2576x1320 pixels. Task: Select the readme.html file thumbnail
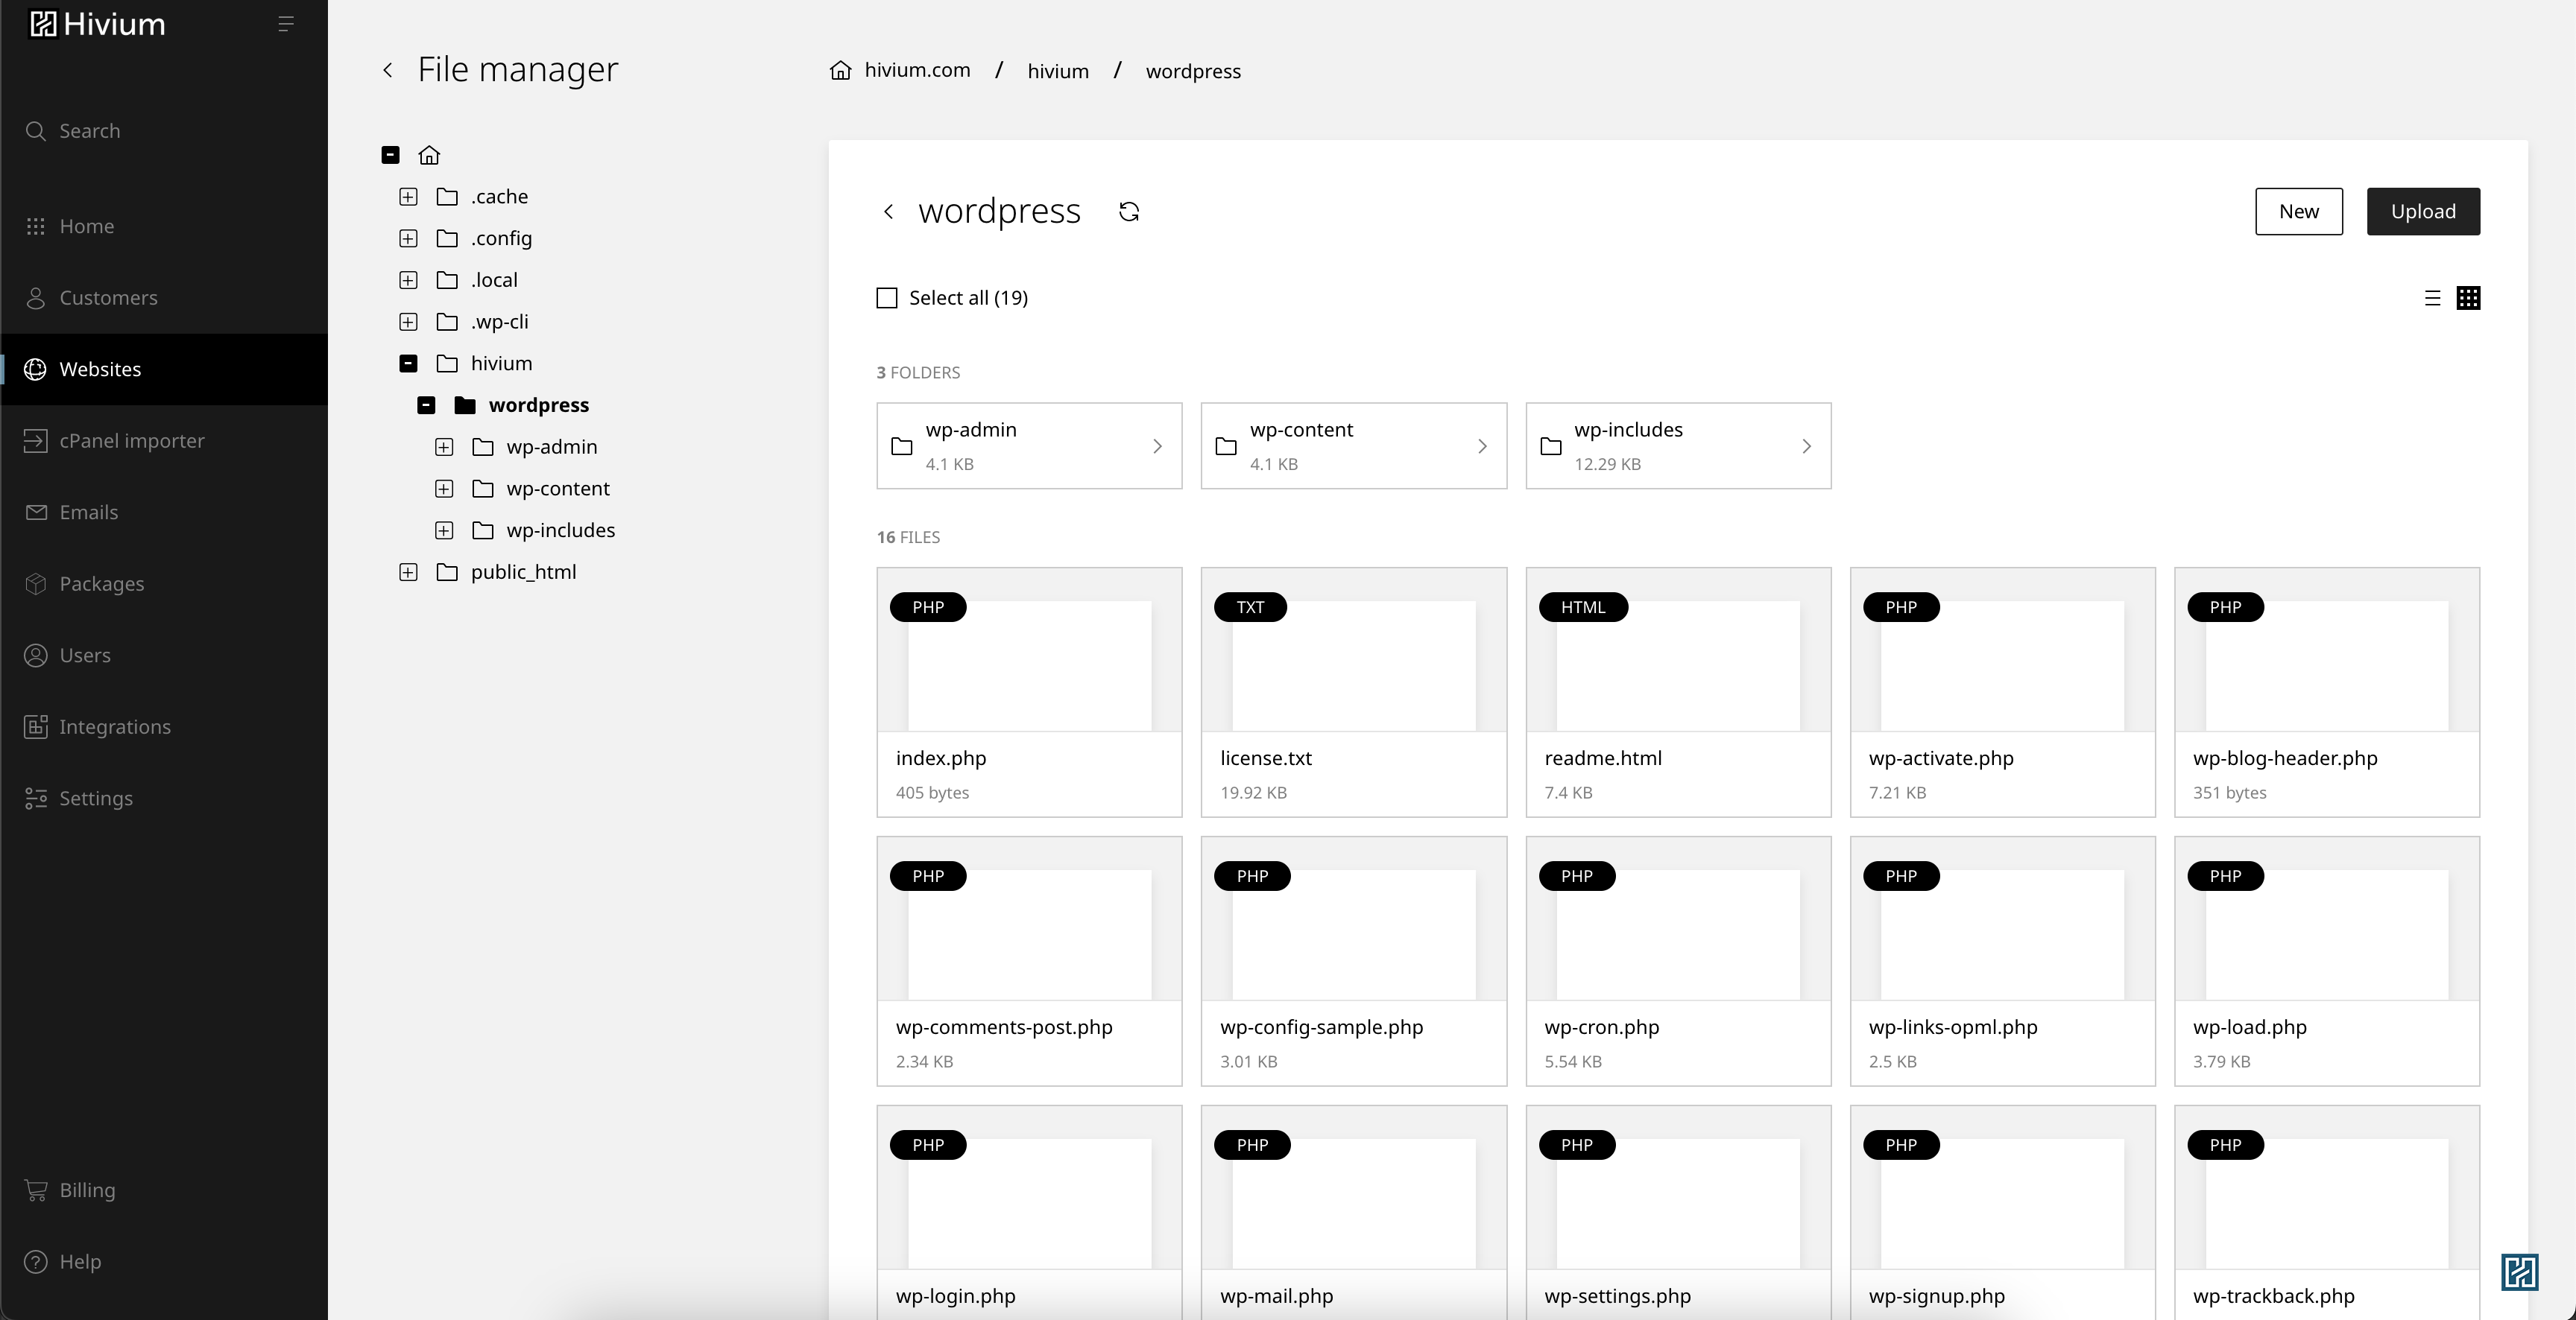pos(1678,650)
